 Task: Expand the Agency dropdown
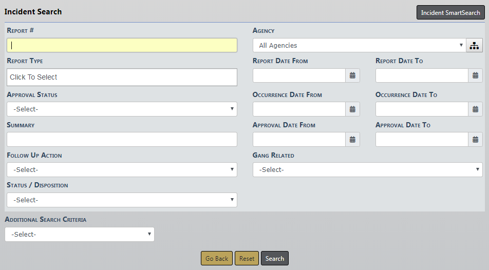click(x=359, y=46)
